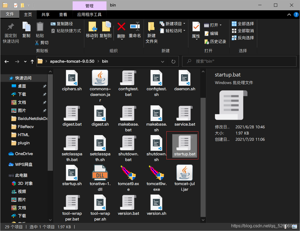Screen dimensions: 300x231
Task: Click Paste Shortcut (粘贴快捷方式)
Action: coord(66,31)
